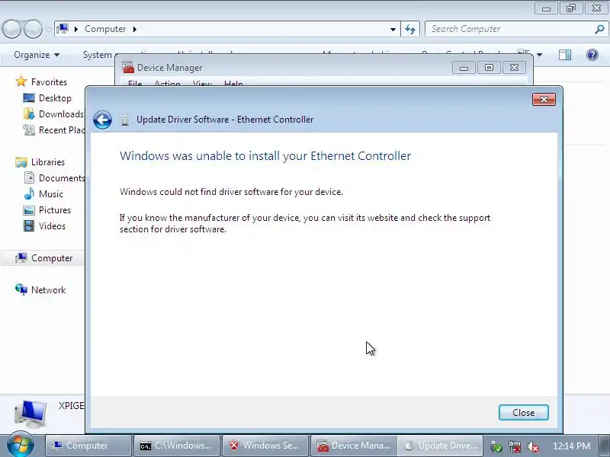Image resolution: width=610 pixels, height=457 pixels.
Task: Click the Ethernet Controller device icon in dialog header
Action: pos(125,120)
